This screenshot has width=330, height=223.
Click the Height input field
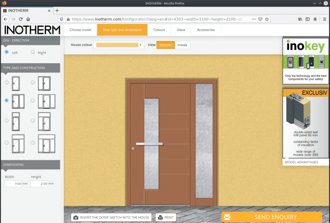[x=39, y=184]
